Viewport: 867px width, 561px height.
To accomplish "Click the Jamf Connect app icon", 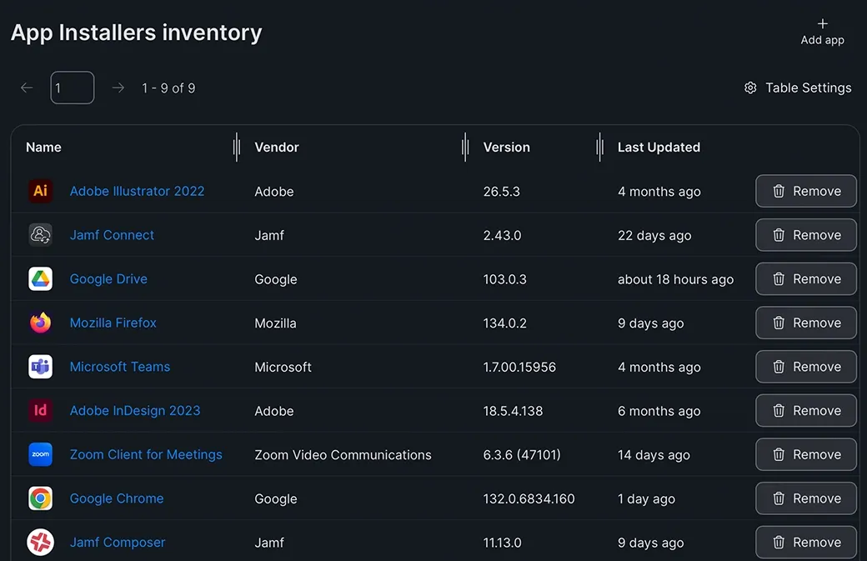I will (40, 235).
